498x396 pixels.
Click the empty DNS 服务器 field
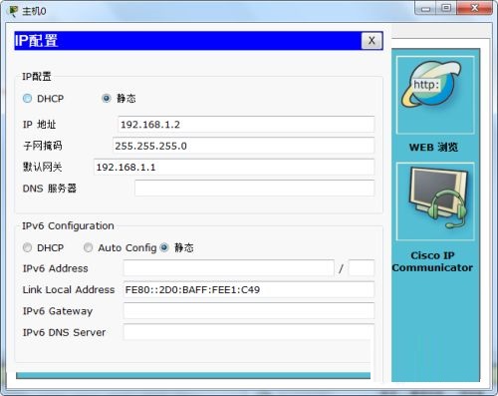tap(255, 189)
